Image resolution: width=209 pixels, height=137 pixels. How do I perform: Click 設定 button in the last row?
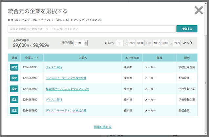tap(14, 110)
